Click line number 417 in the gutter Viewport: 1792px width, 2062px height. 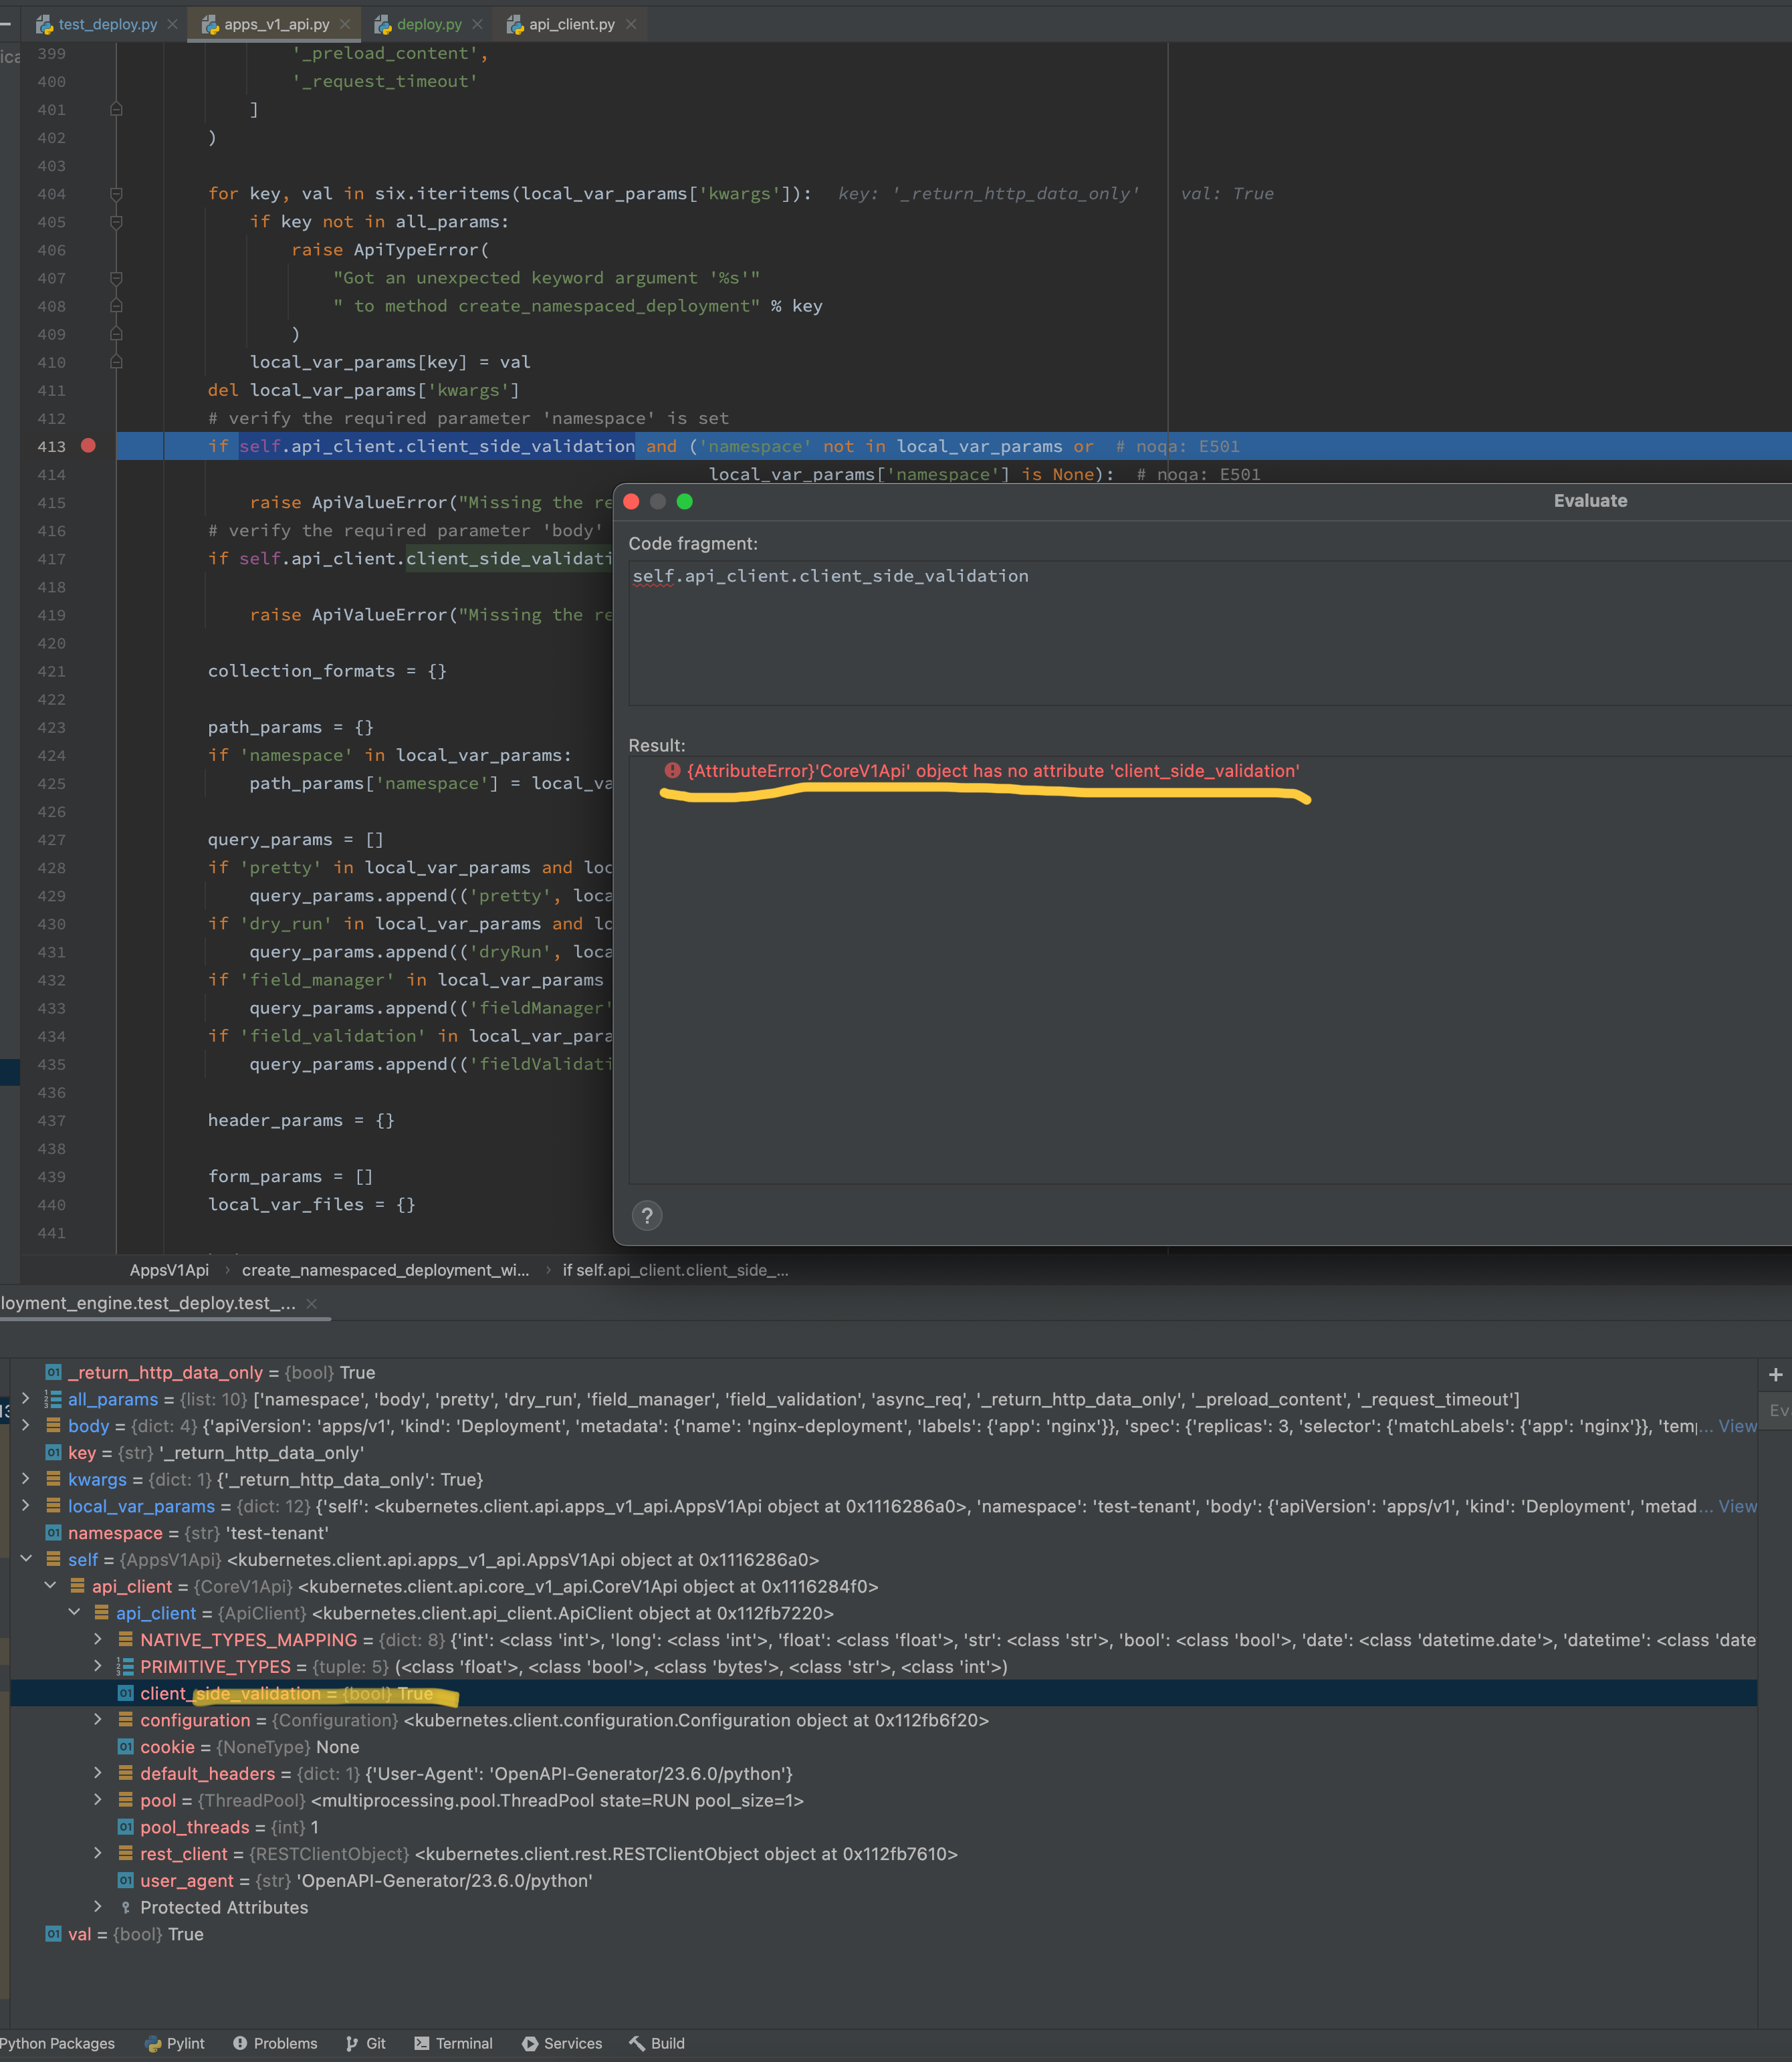point(51,559)
